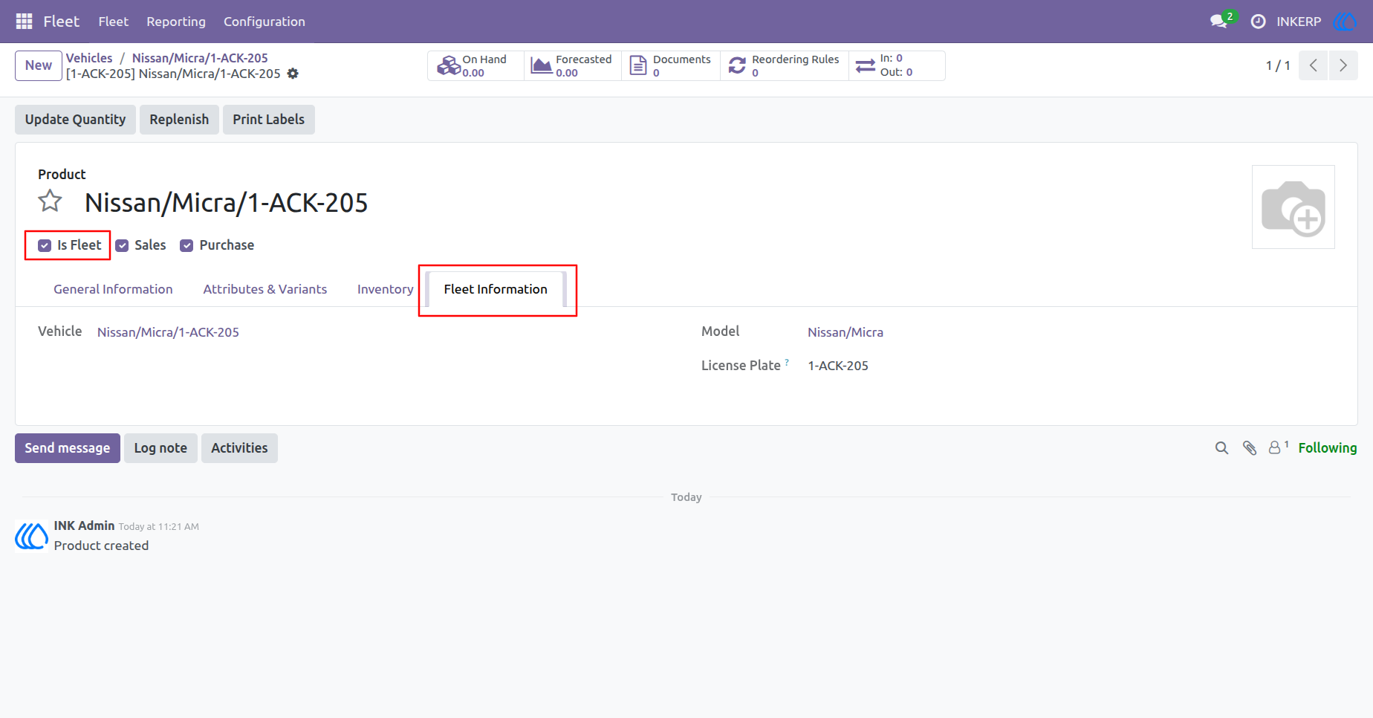Switch to General Information tab
Image resolution: width=1373 pixels, height=718 pixels.
(x=113, y=289)
